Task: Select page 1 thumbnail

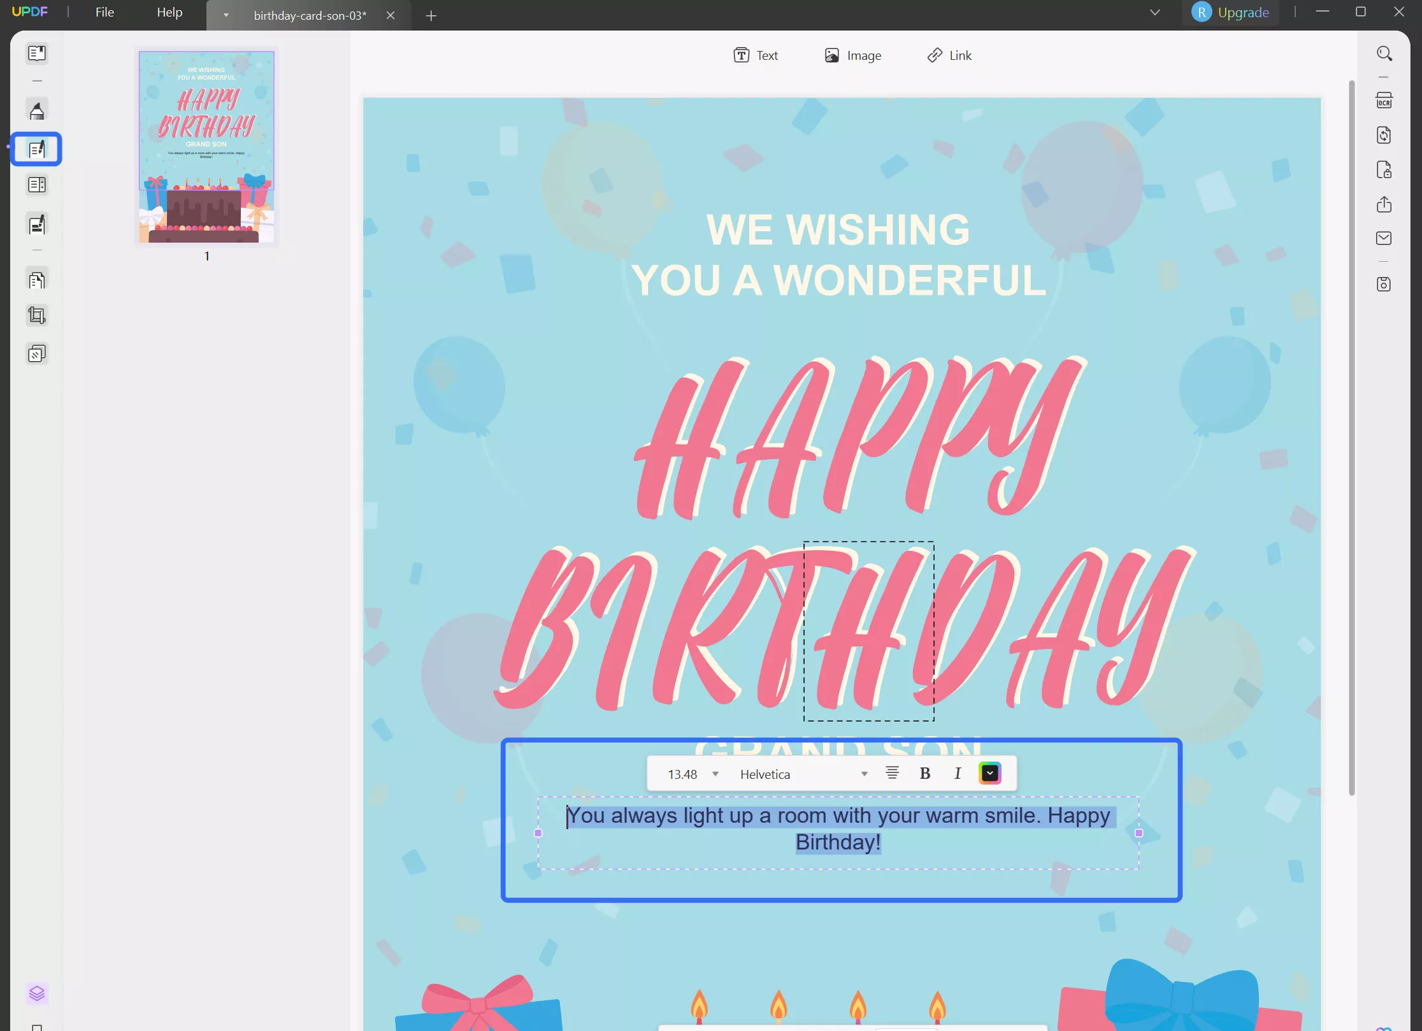Action: click(206, 146)
